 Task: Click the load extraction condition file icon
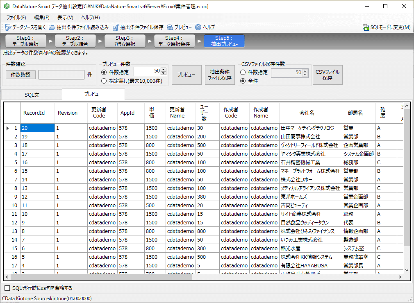[52, 27]
